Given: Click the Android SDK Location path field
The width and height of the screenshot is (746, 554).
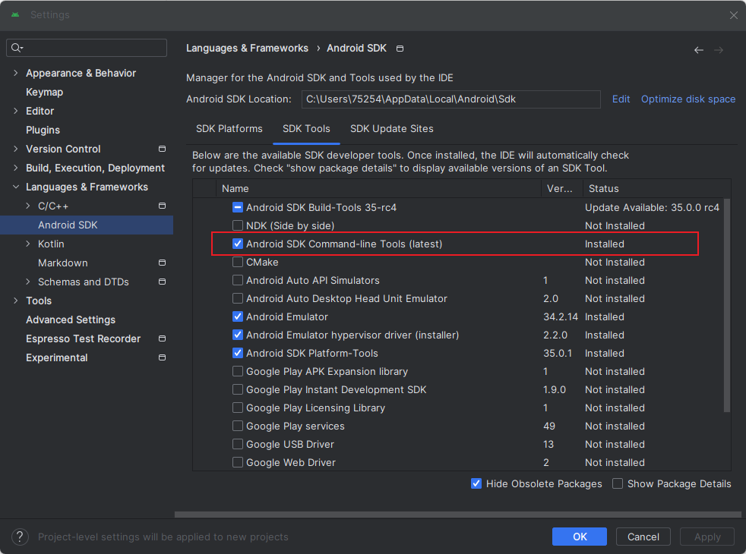Looking at the screenshot, I should point(450,99).
